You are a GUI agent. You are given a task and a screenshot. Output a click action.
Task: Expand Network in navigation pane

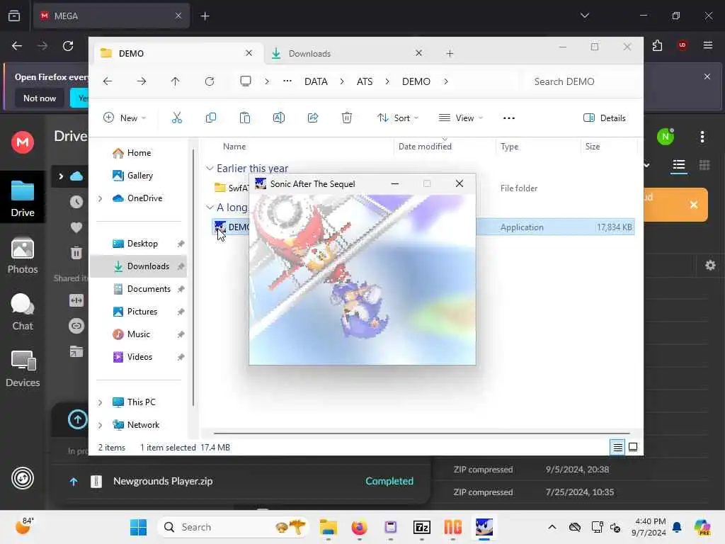[x=101, y=425]
